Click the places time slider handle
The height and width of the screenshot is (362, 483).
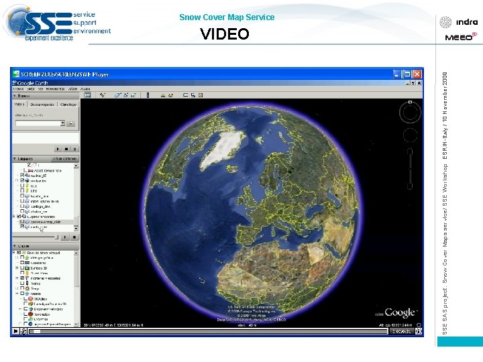pyautogui.click(x=56, y=237)
